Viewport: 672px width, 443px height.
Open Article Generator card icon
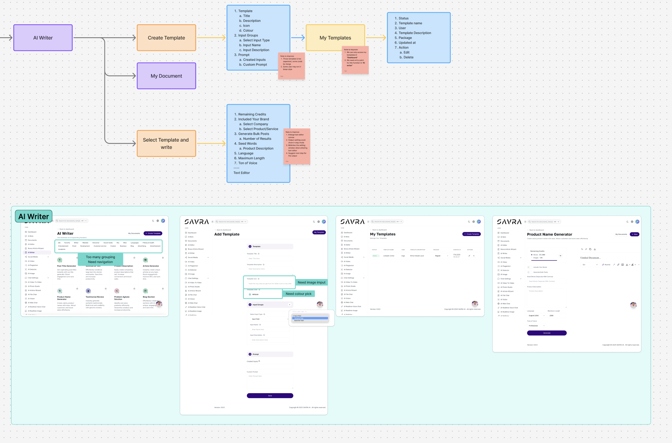[x=145, y=260]
